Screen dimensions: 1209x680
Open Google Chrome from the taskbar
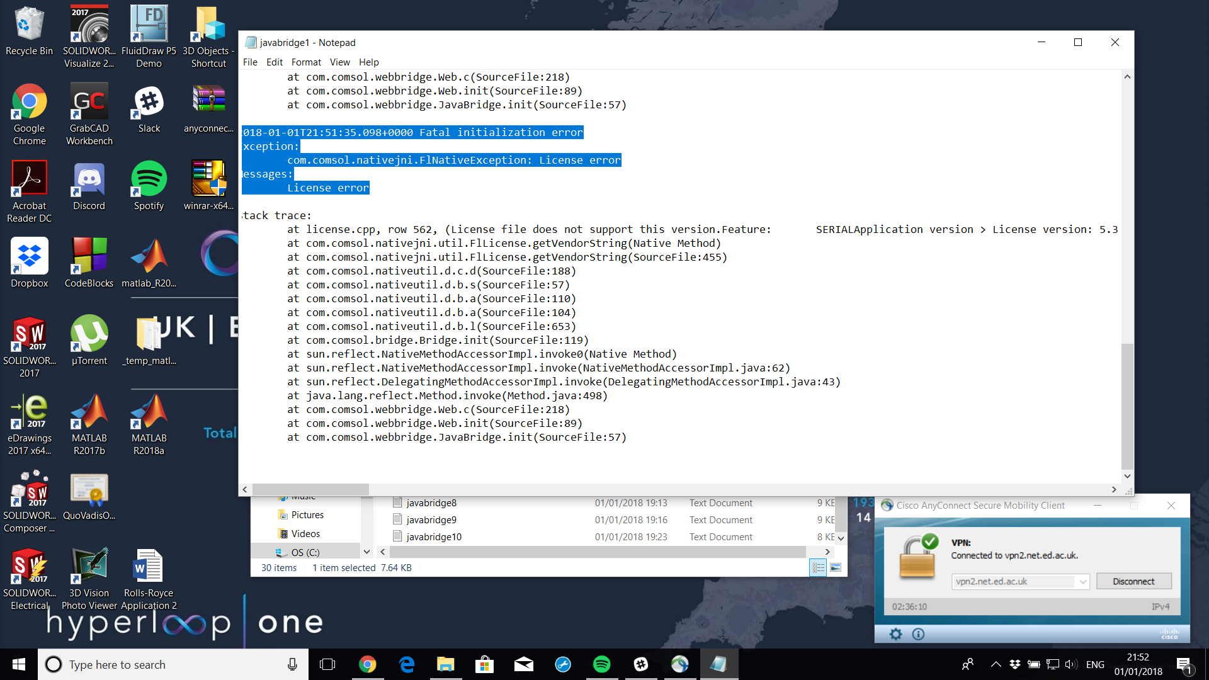click(367, 664)
